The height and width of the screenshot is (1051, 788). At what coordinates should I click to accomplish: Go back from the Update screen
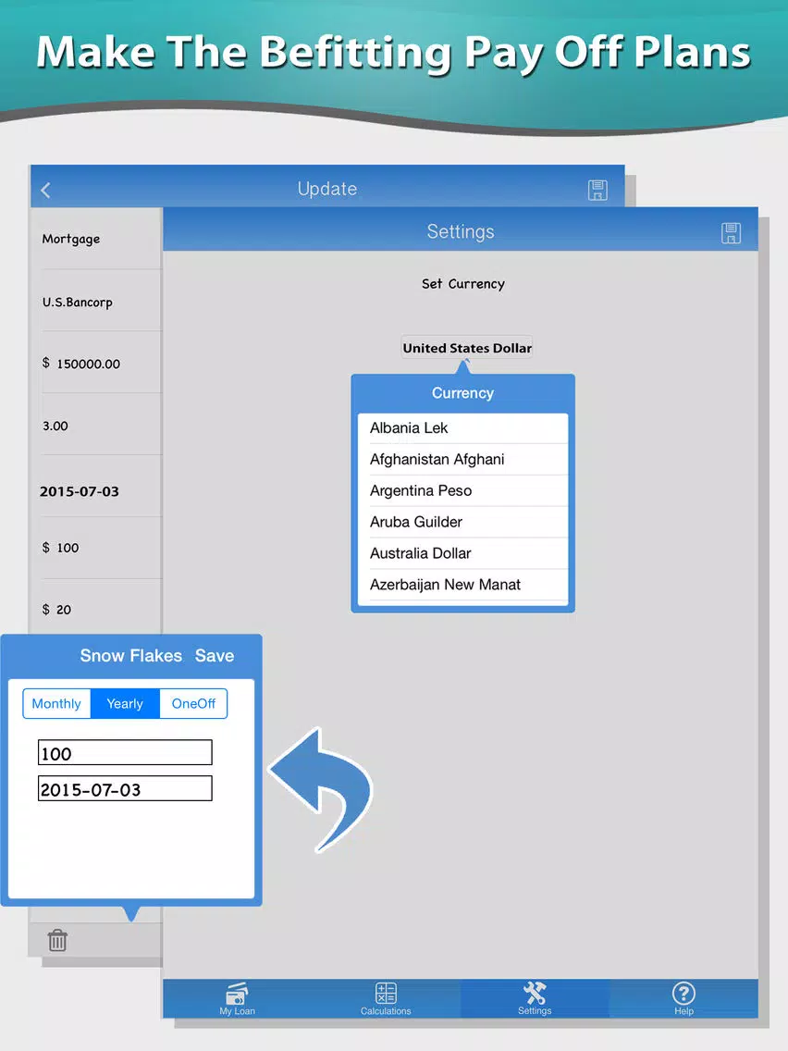(45, 191)
